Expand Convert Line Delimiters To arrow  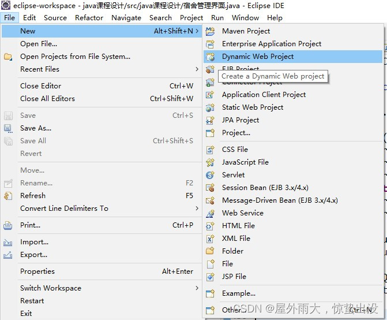point(197,209)
